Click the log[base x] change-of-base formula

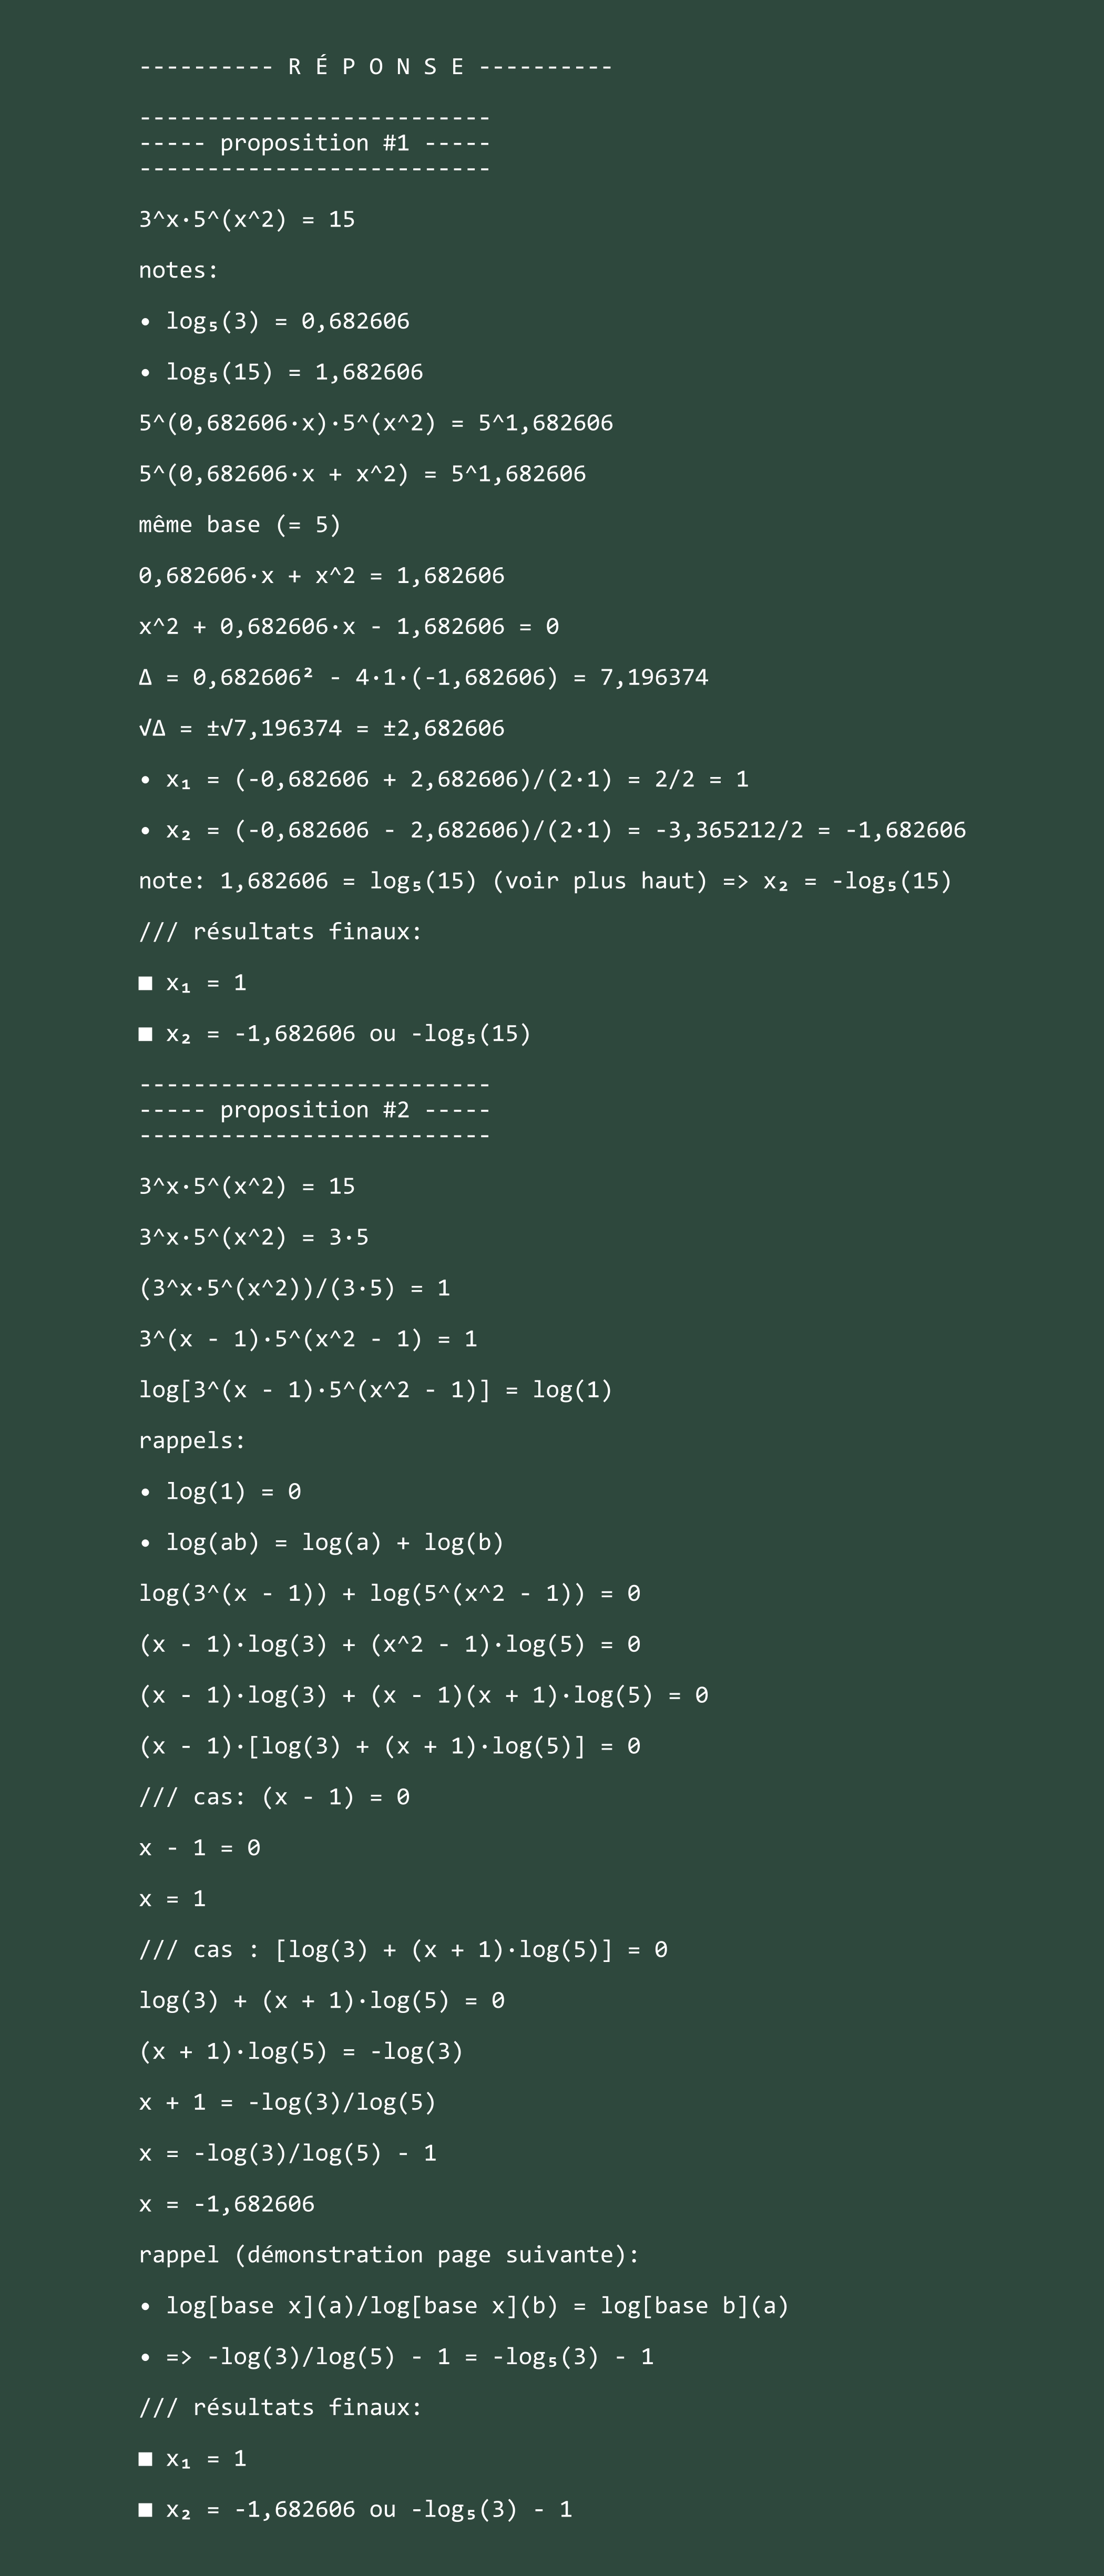(x=464, y=2306)
